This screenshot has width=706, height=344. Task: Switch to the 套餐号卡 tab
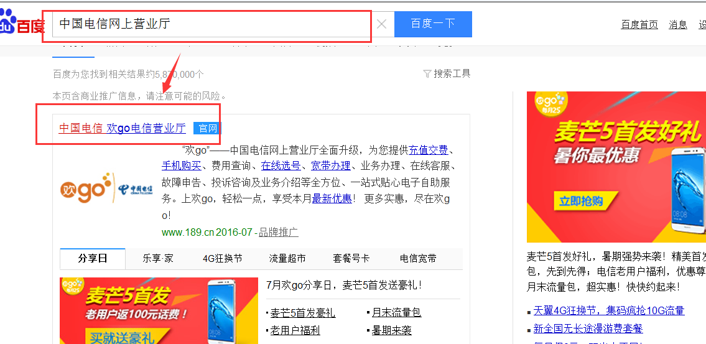(351, 258)
